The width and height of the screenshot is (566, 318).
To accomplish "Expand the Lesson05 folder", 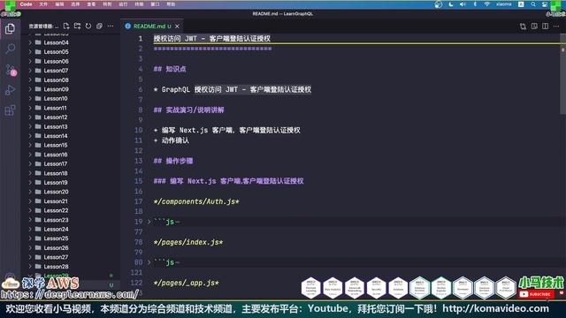I will (x=30, y=52).
